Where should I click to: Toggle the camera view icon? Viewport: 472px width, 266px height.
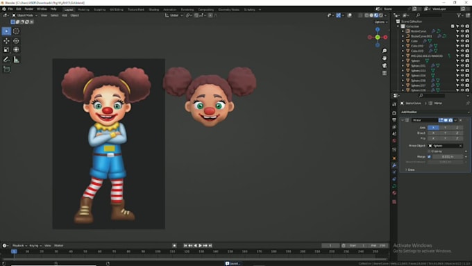point(385,66)
